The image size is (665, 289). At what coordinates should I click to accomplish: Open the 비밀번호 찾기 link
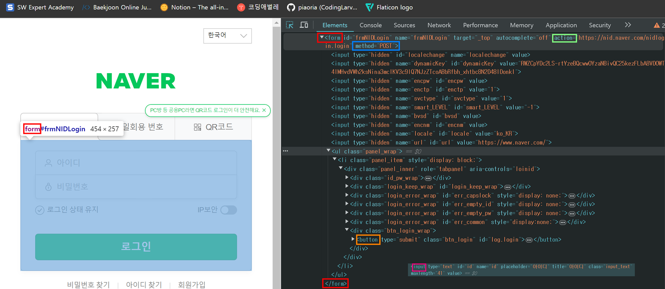pyautogui.click(x=89, y=284)
